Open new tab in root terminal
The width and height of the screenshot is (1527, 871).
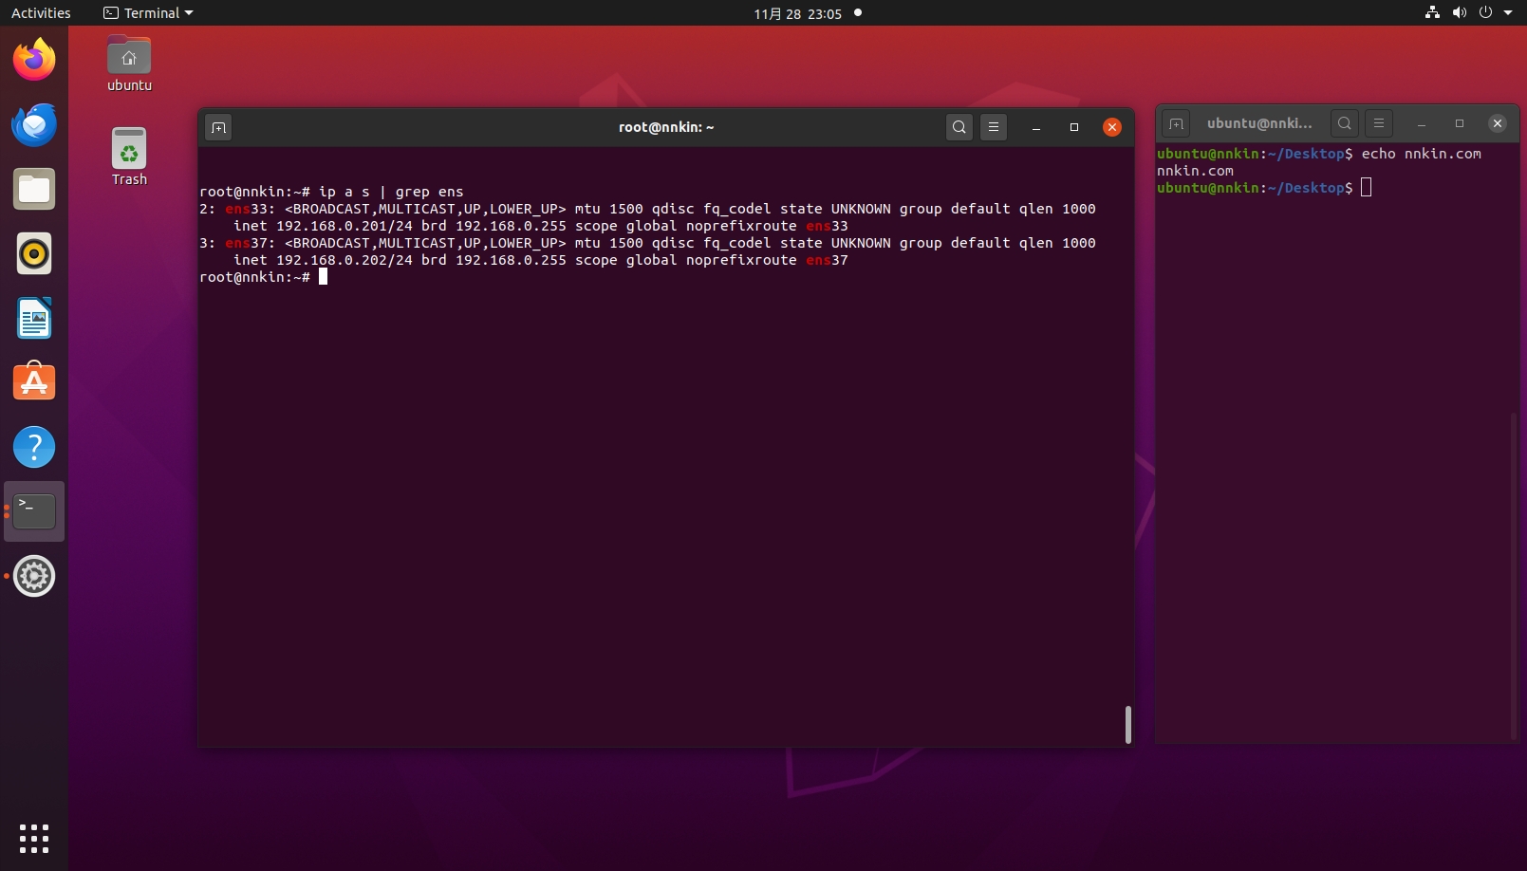218,127
